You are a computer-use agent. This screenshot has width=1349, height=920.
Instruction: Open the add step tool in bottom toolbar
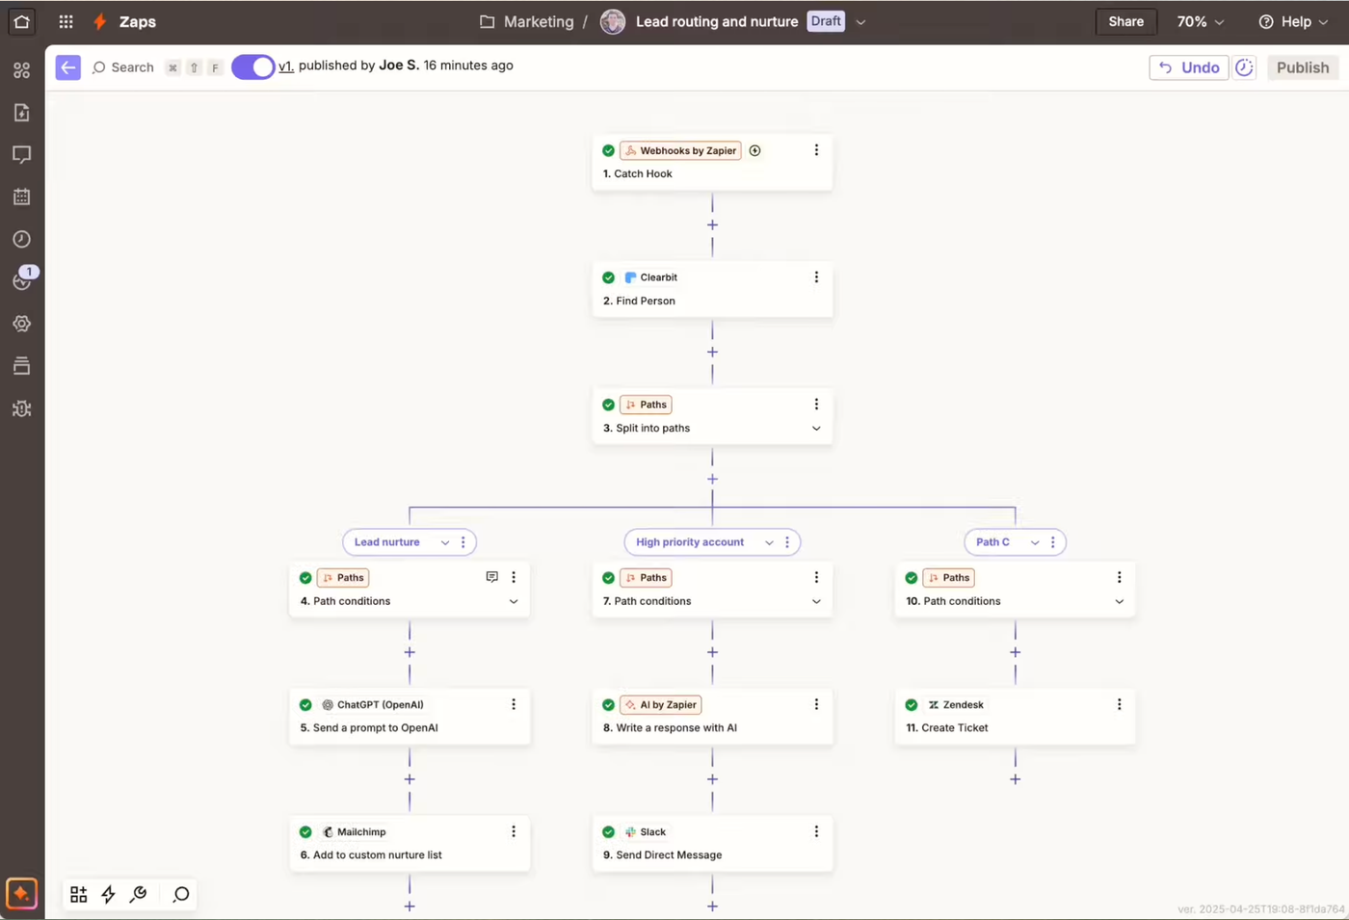(78, 894)
